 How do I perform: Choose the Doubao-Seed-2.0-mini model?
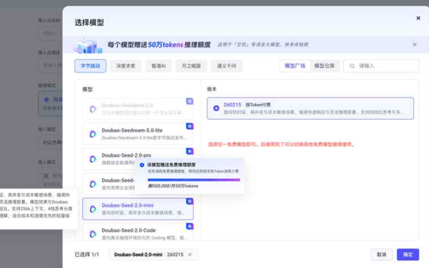click(138, 209)
